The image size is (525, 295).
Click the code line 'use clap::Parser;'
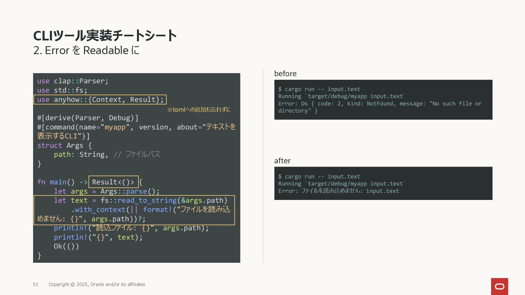coord(73,81)
